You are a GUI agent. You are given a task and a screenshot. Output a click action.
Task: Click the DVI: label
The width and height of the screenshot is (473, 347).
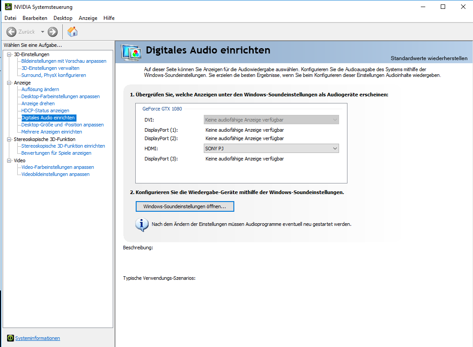[x=149, y=120]
